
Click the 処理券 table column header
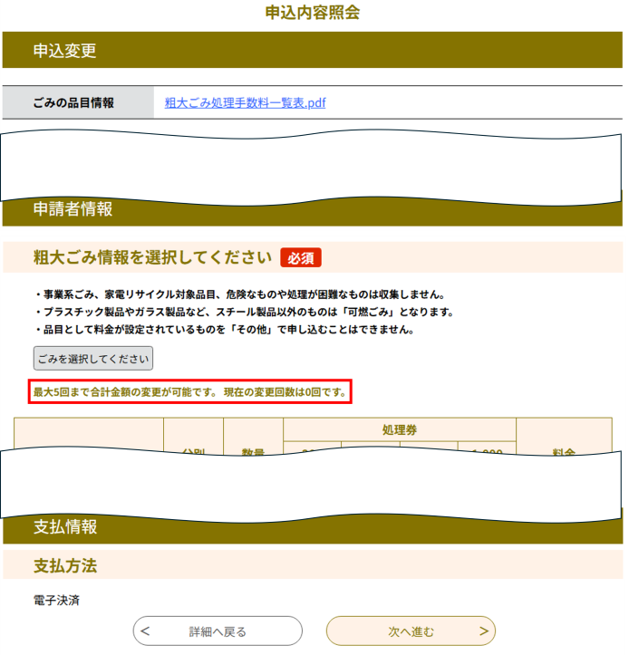pyautogui.click(x=400, y=429)
